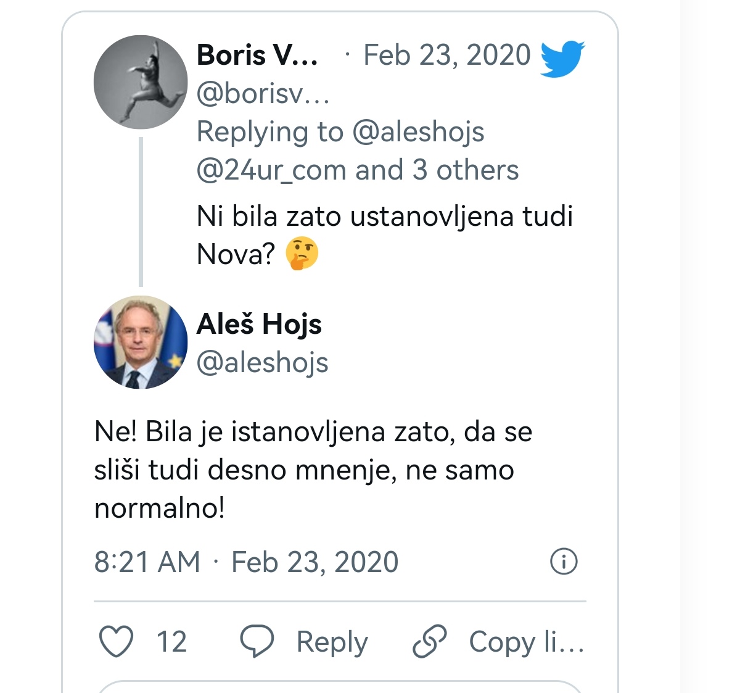Click the 12 likes count
This screenshot has width=740, height=693.
pos(171,642)
